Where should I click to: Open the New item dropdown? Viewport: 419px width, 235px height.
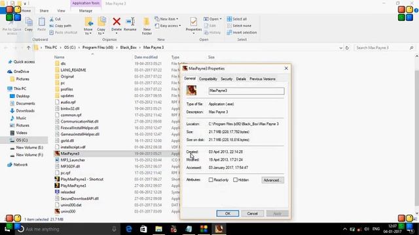click(166, 19)
